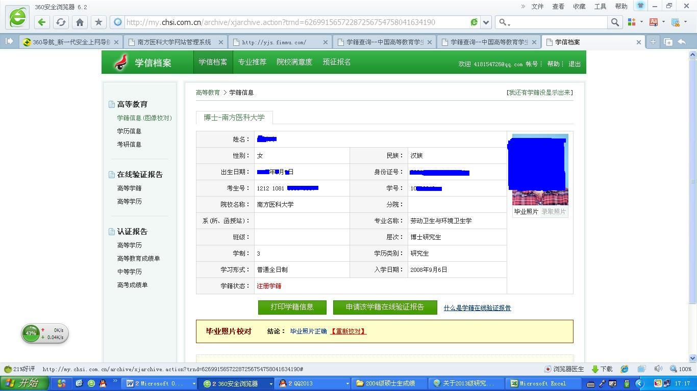Click the 退出 logout link
This screenshot has width=697, height=391.
pos(575,64)
